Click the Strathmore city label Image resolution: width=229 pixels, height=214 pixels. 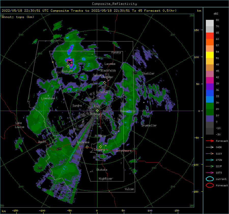pyautogui.click(x=124, y=151)
